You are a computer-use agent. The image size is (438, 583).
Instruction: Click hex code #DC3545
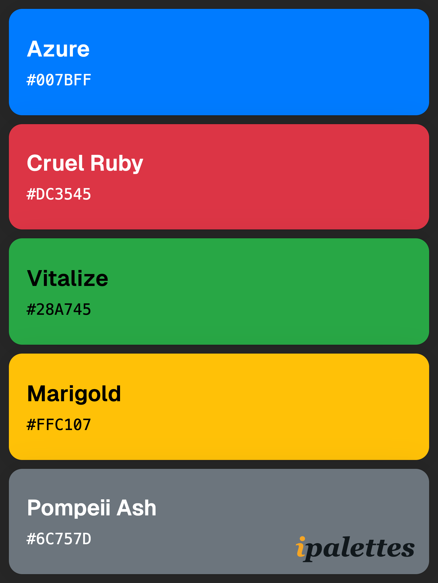pyautogui.click(x=59, y=194)
